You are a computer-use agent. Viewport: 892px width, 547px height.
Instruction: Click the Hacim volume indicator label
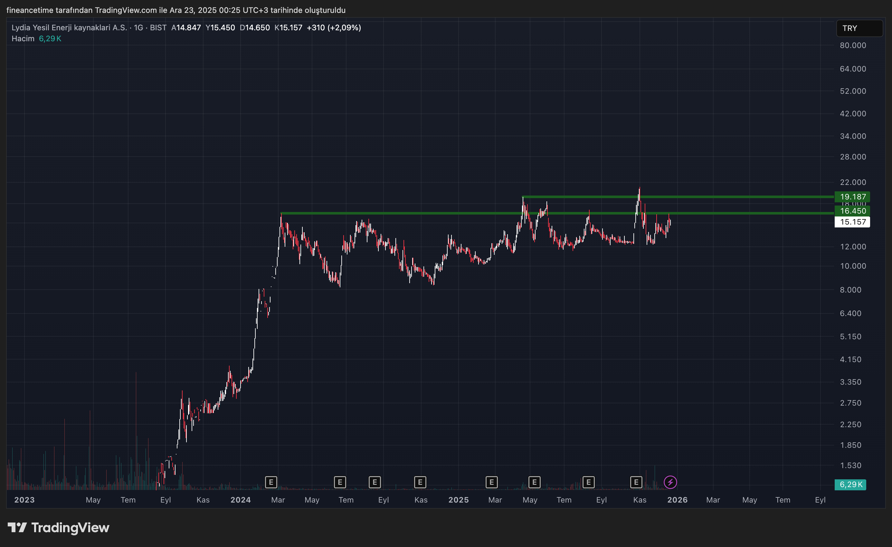(23, 39)
